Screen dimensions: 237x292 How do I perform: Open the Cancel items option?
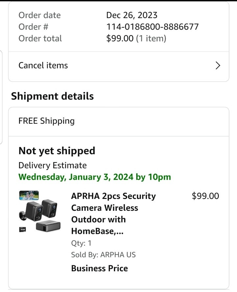pyautogui.click(x=43, y=65)
